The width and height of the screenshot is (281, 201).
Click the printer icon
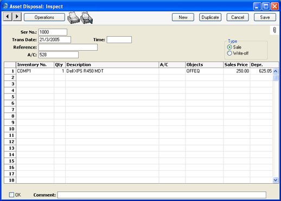73,18
